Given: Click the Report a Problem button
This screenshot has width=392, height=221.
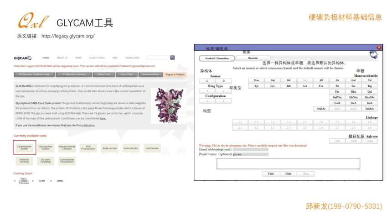Looking at the screenshot, I should click(175, 74).
